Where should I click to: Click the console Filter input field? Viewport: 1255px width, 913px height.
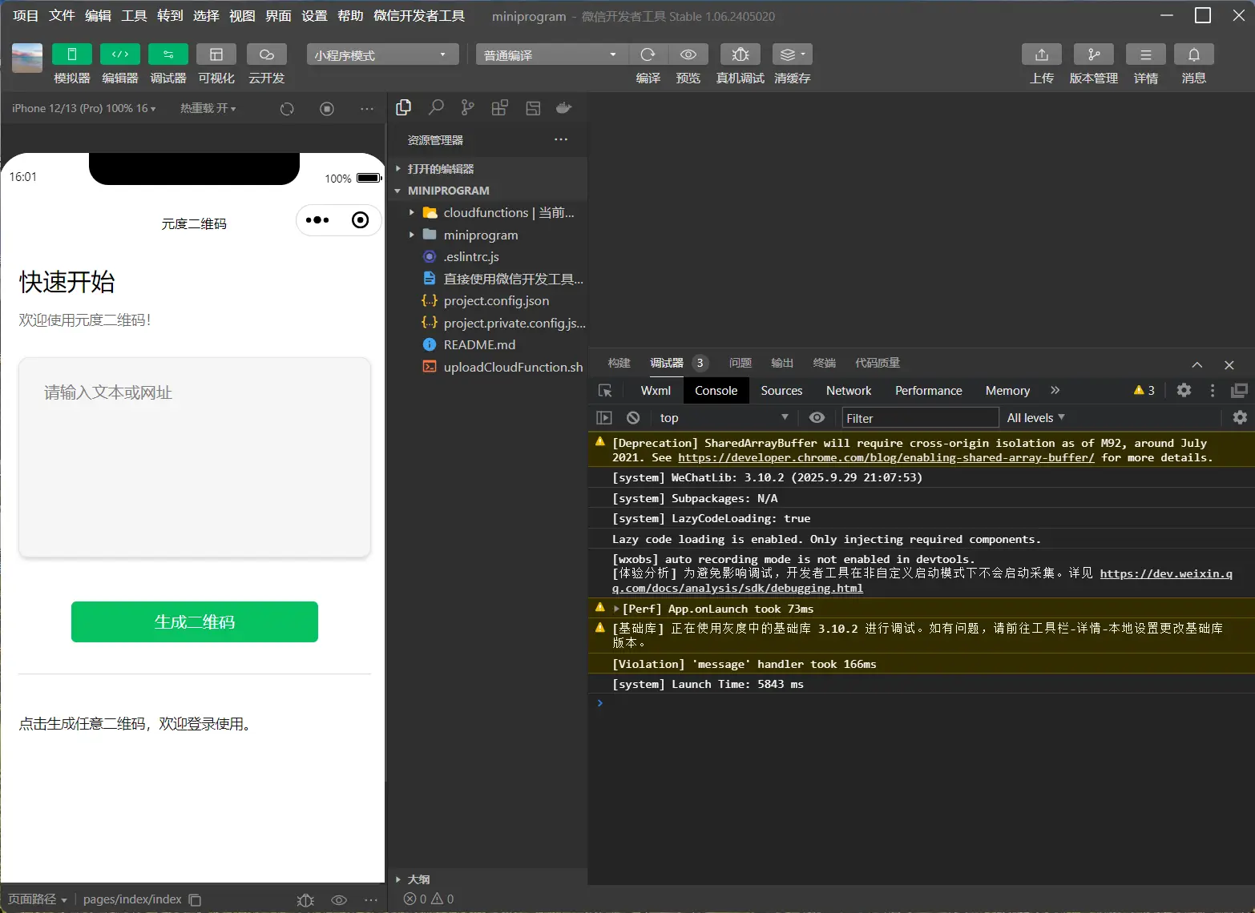coord(919,418)
